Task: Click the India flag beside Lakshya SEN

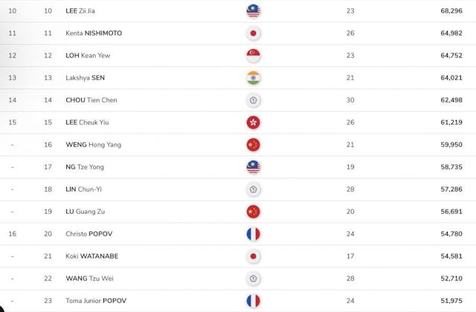Action: 253,78
